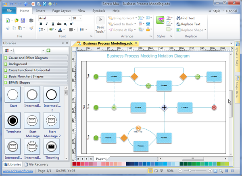The width and height of the screenshot is (242, 176).
Task: Select the Start shape in BPMN Shapes
Action: (x=13, y=95)
